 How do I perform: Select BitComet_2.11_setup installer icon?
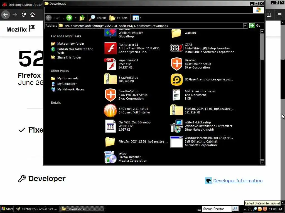pos(110,110)
